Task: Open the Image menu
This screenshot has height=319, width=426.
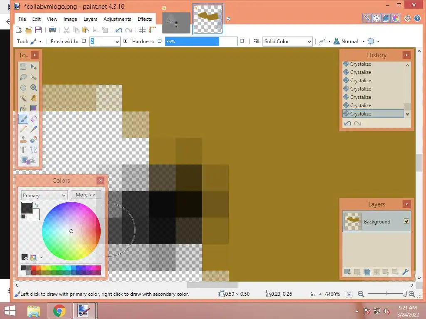Action: 70,19
